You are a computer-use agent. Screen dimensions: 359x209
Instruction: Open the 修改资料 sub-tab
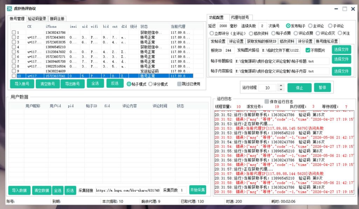(287, 41)
